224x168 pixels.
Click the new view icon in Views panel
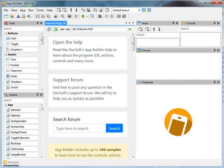tap(140, 29)
